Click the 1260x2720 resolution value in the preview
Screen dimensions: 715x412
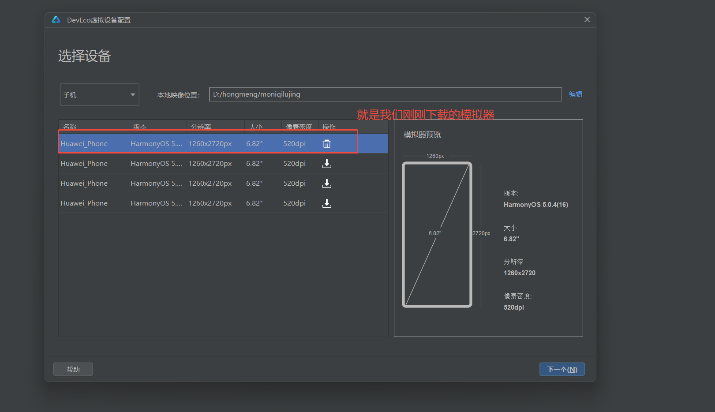[x=520, y=273]
